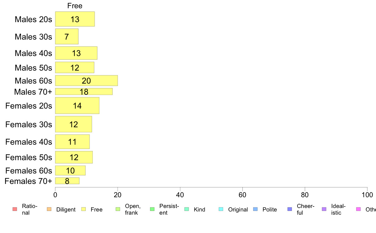The height and width of the screenshot is (233, 376).
Task: Select the Males 30s bar showing 7
Action: (x=67, y=36)
